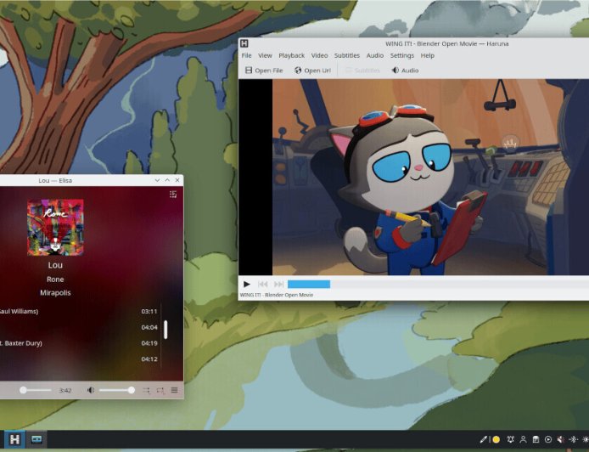Click the album name Mirapolis in Elisa
The image size is (589, 452).
tap(55, 292)
